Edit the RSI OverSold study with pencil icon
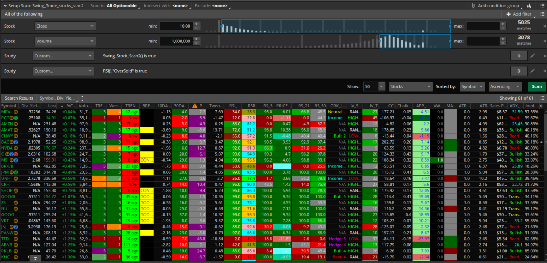 (532, 71)
